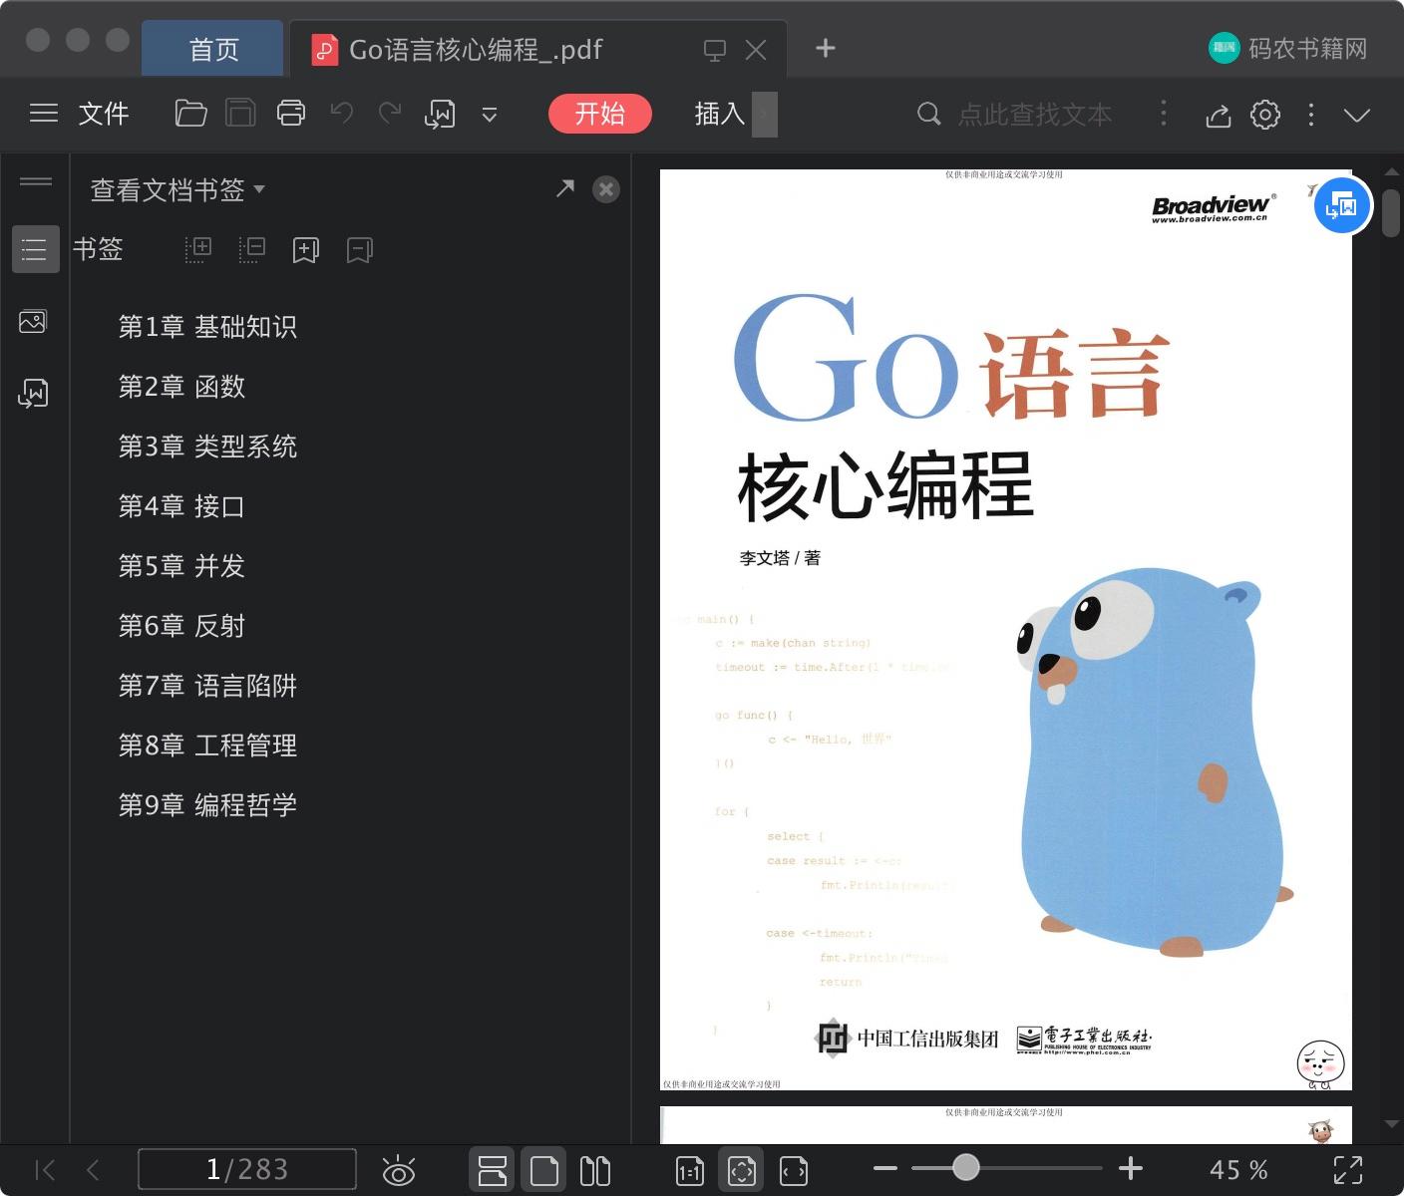Click the blue floating translate/convert button
Screen dimensions: 1404x1196
pyautogui.click(x=1342, y=206)
